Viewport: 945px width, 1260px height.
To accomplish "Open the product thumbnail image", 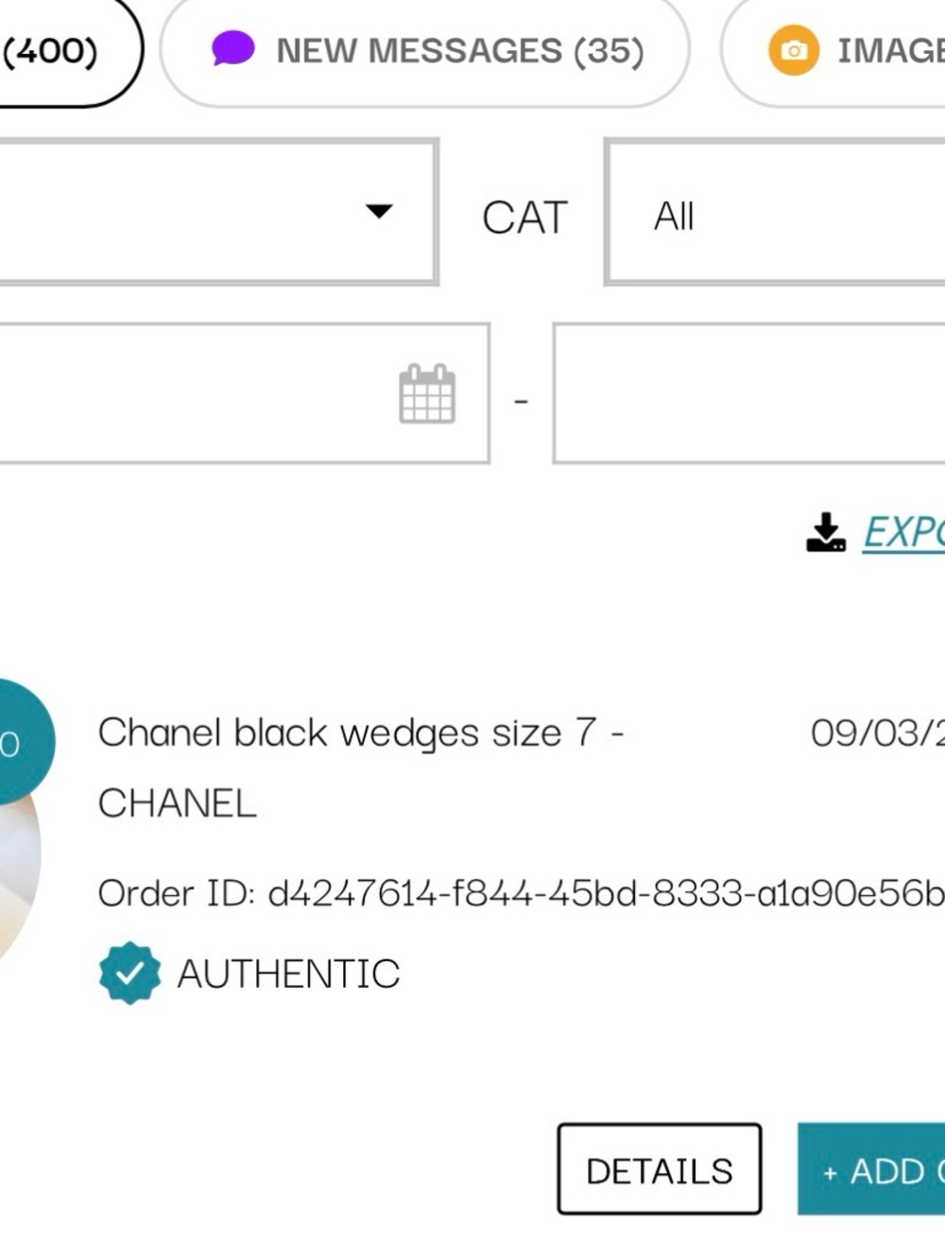I will 19,870.
